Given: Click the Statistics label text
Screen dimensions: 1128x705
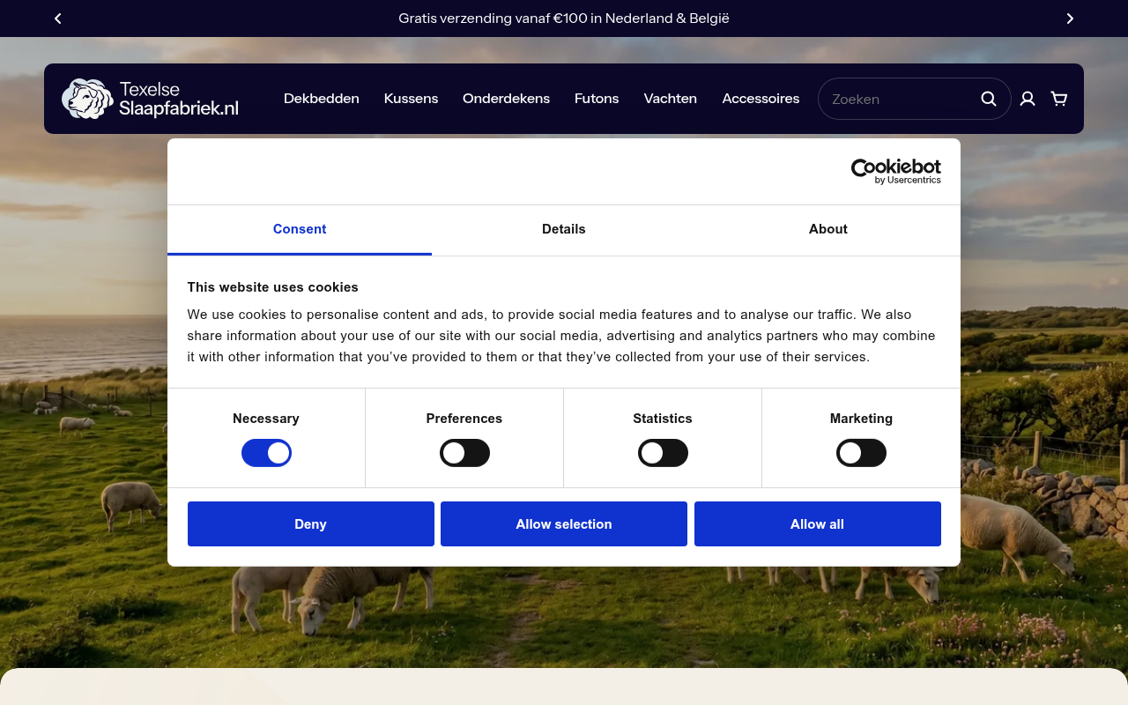Looking at the screenshot, I should click(x=663, y=419).
